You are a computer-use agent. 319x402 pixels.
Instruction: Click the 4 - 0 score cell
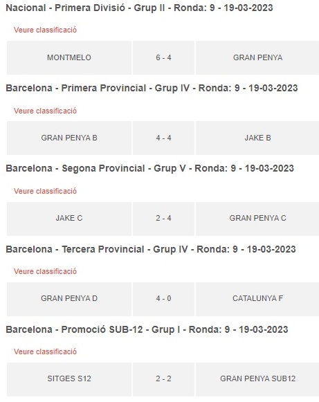click(x=163, y=299)
